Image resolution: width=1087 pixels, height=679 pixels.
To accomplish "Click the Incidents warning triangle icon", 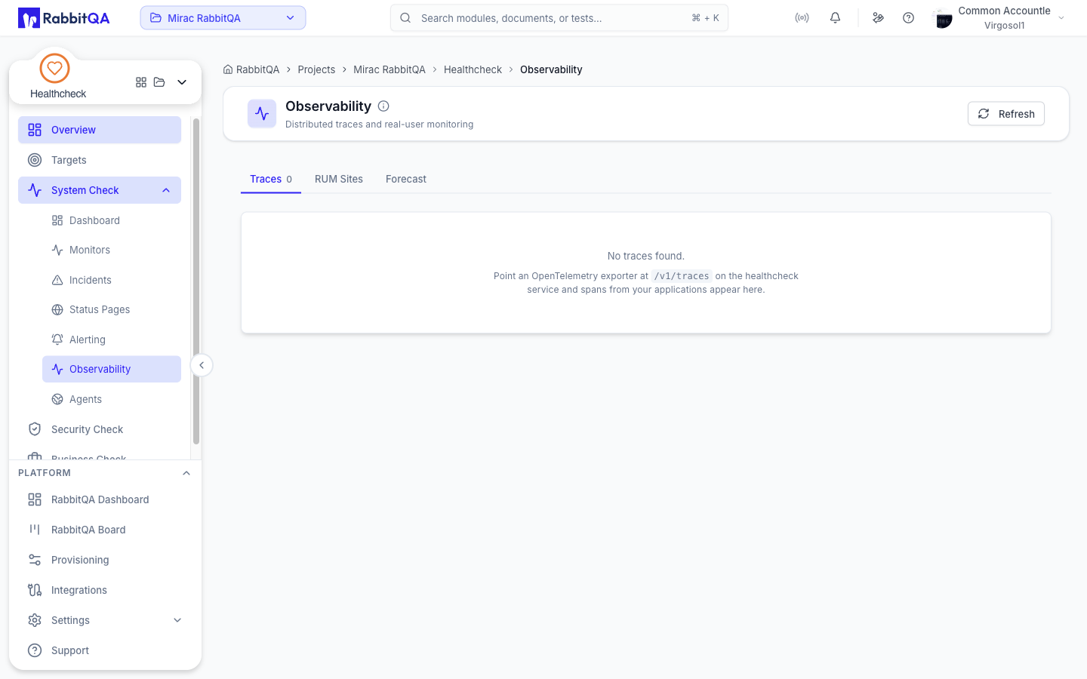I will point(57,280).
